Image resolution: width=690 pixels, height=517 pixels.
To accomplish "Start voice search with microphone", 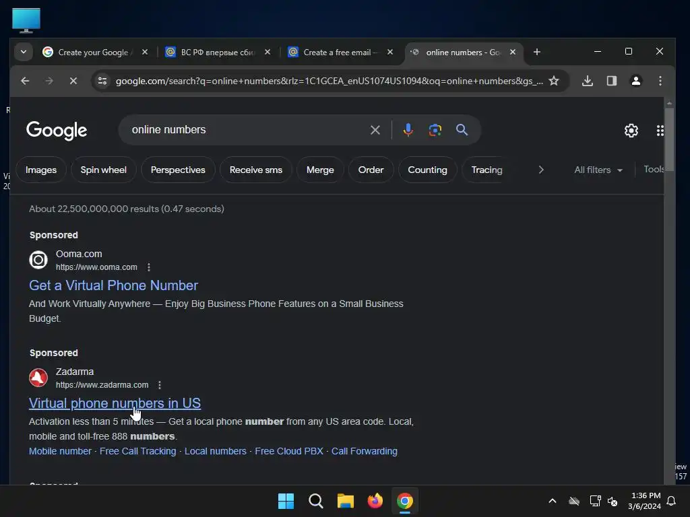I will pos(408,130).
